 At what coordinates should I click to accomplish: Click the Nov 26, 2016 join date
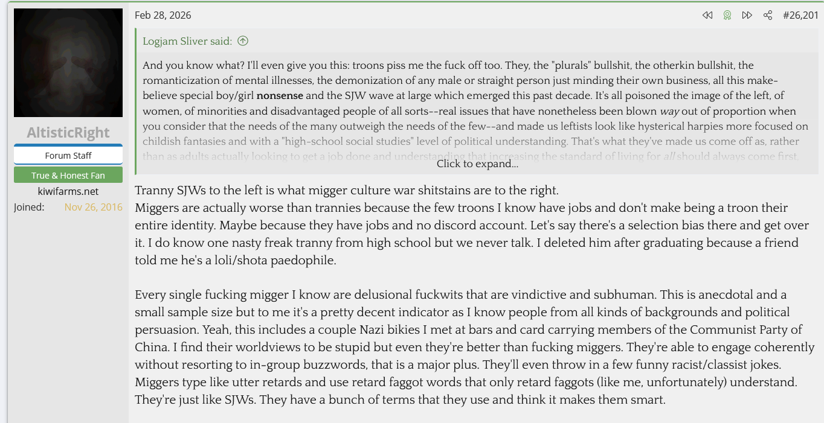pos(93,207)
